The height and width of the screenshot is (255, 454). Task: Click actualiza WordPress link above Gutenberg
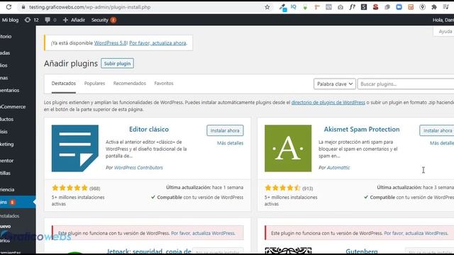(416, 233)
